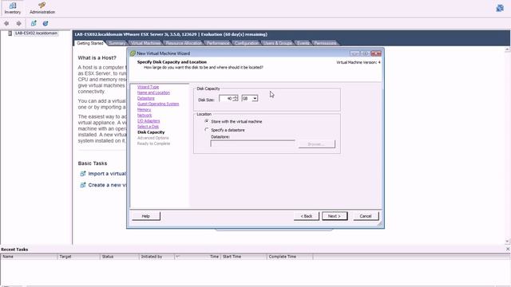Switch to the Events tab
The height and width of the screenshot is (287, 511).
(x=303, y=43)
